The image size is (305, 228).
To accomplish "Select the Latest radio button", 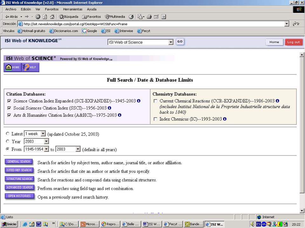I will click(8, 134).
